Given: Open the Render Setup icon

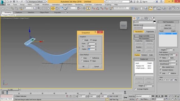Looking at the screenshot, I should click(169, 8).
